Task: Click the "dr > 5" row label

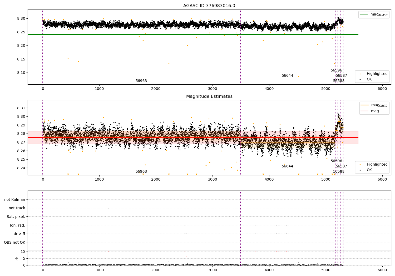Action: coord(19,234)
